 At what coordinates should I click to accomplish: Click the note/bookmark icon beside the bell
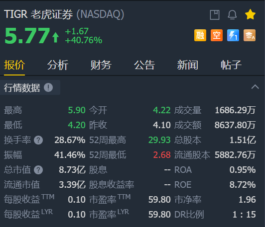coord(215,15)
